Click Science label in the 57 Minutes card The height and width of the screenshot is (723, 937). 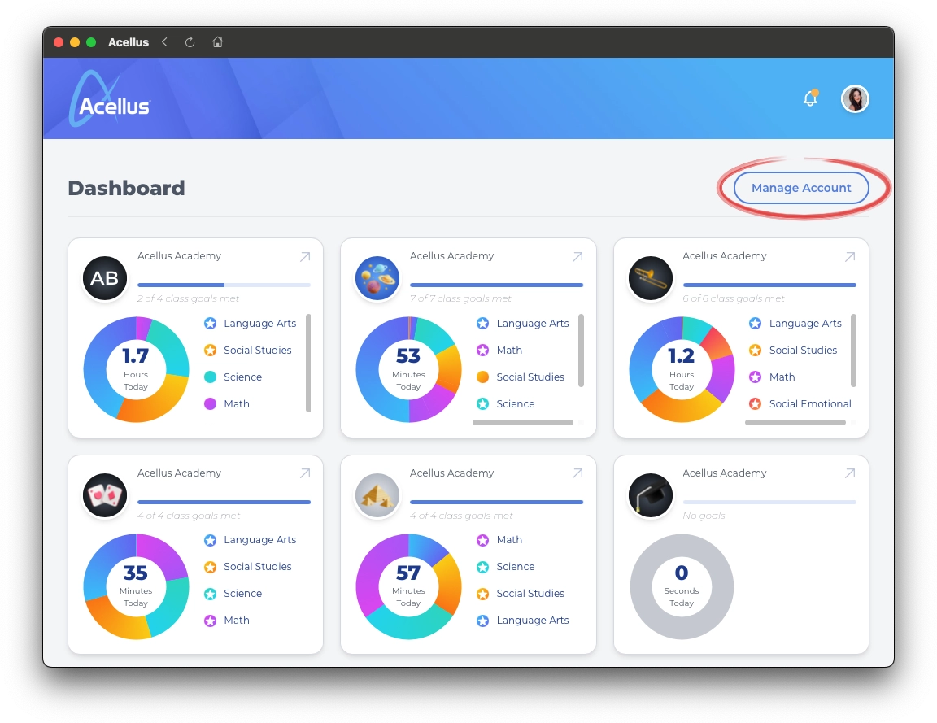(515, 567)
